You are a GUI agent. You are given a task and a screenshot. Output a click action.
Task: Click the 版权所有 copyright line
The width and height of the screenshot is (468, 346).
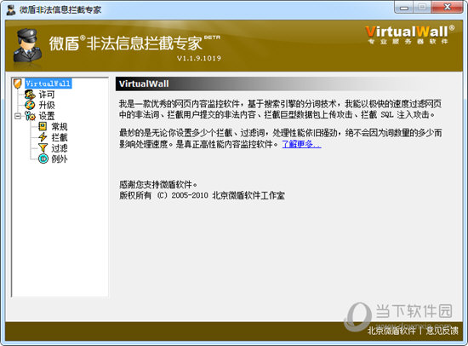[x=202, y=195]
